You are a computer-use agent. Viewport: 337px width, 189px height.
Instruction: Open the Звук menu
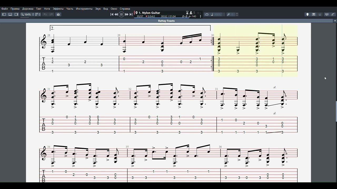[98, 9]
